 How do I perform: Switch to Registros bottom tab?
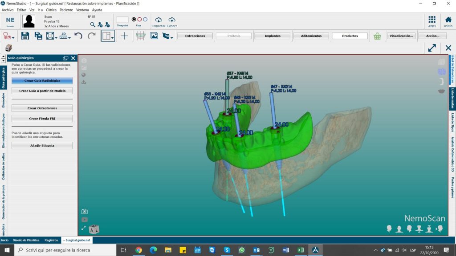51,240
